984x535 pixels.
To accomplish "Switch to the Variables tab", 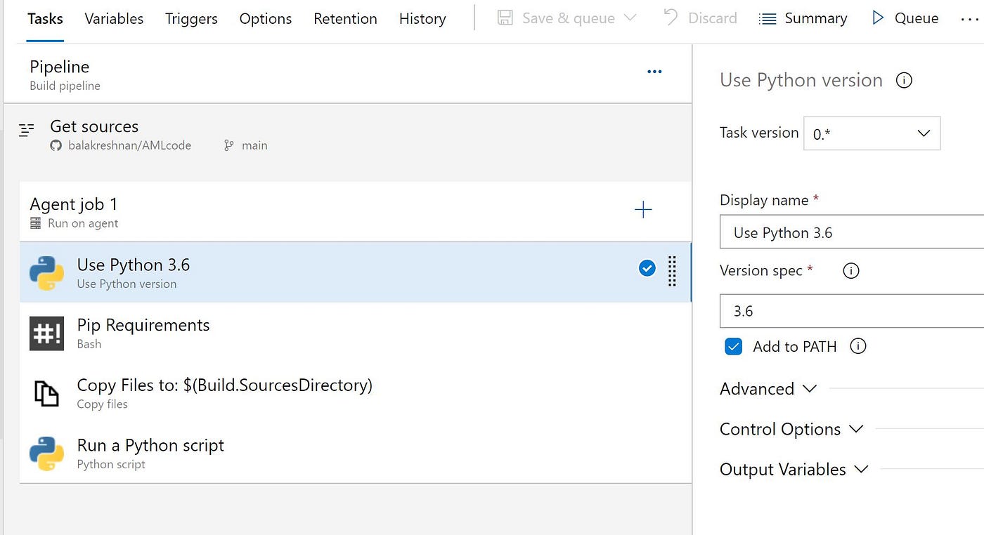I will coord(113,19).
